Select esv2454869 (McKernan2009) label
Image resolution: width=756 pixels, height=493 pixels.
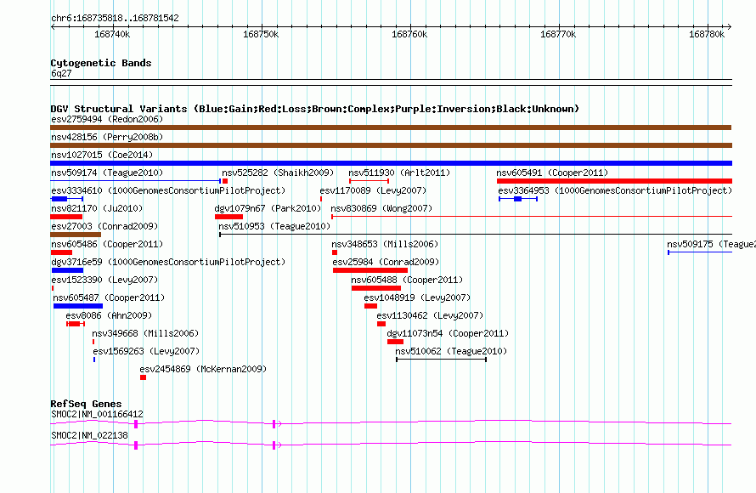pos(203,369)
